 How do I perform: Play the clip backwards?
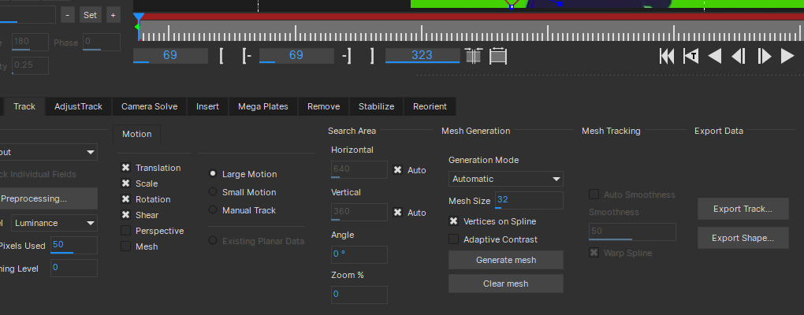[x=715, y=56]
